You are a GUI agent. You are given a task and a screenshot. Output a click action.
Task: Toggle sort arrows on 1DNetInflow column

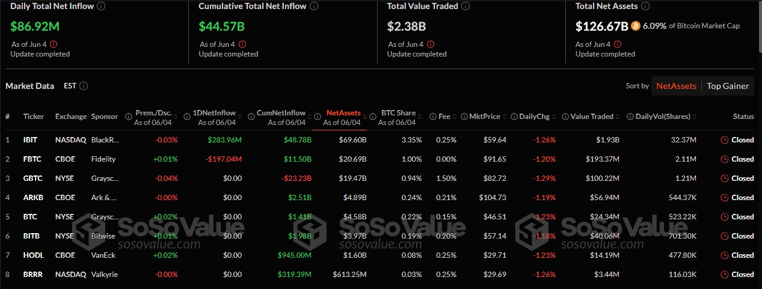coord(239,117)
